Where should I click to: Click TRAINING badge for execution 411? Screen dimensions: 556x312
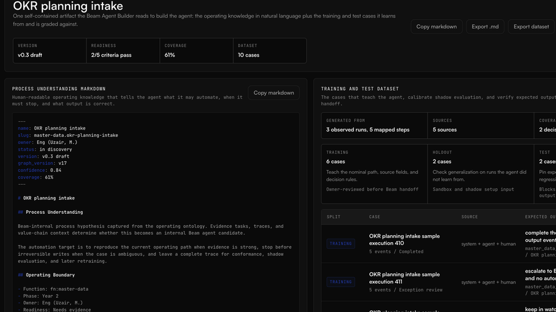(x=341, y=282)
